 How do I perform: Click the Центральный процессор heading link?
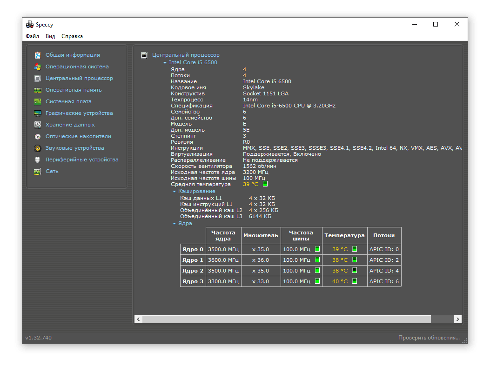186,55
